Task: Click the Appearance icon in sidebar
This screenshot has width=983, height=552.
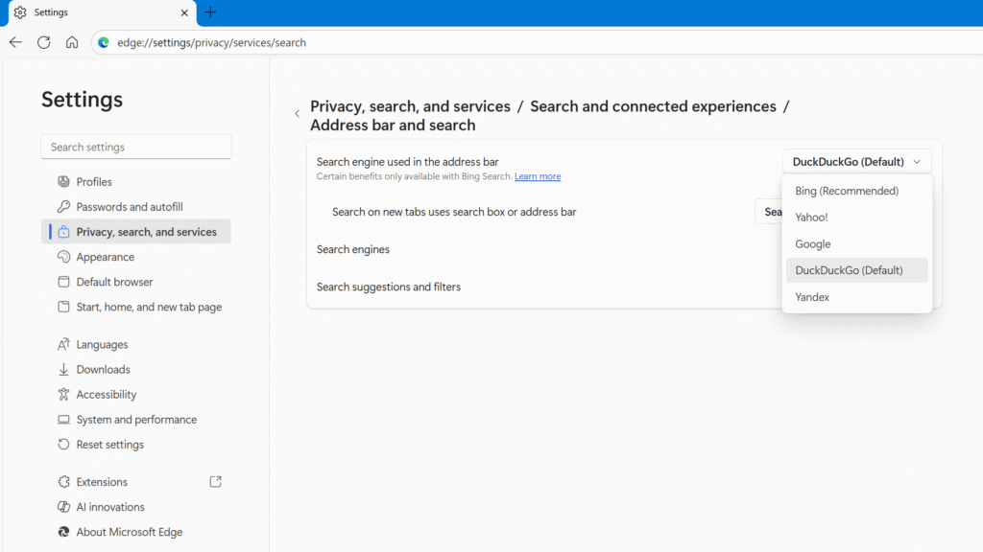Action: (64, 257)
